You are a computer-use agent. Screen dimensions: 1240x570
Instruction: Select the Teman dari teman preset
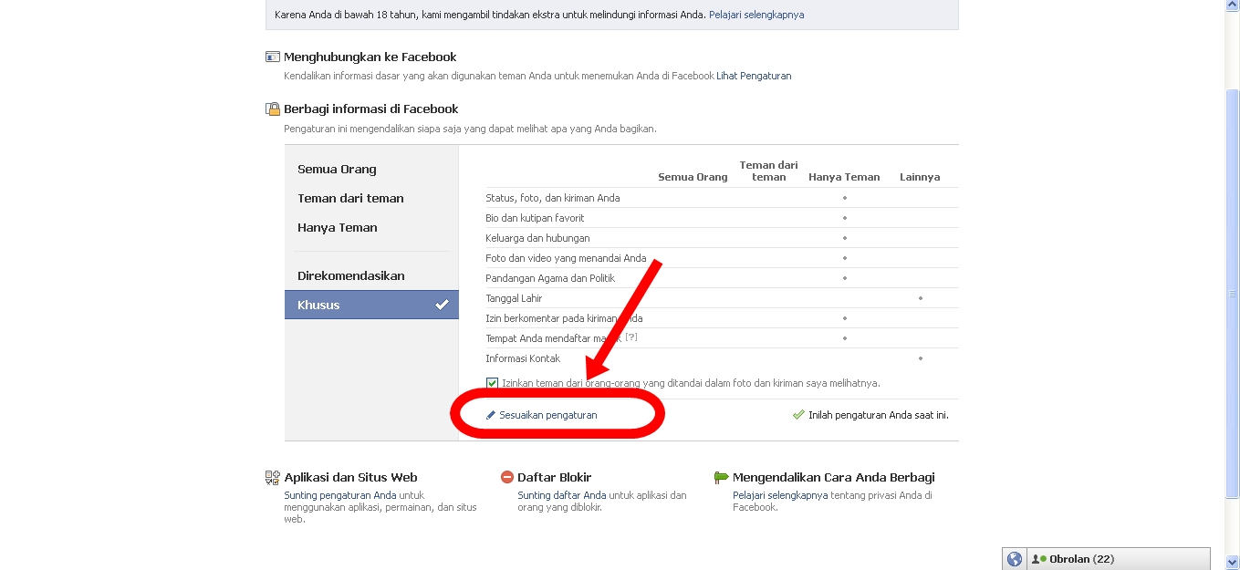[x=350, y=199]
